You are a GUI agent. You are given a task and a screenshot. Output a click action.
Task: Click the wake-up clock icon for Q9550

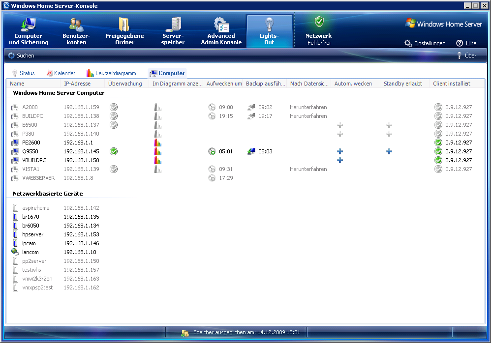212,152
